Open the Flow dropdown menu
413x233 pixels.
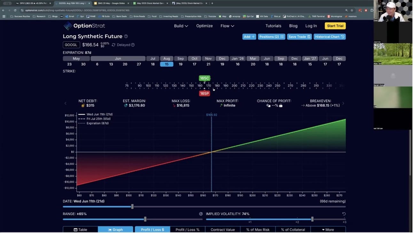227,26
